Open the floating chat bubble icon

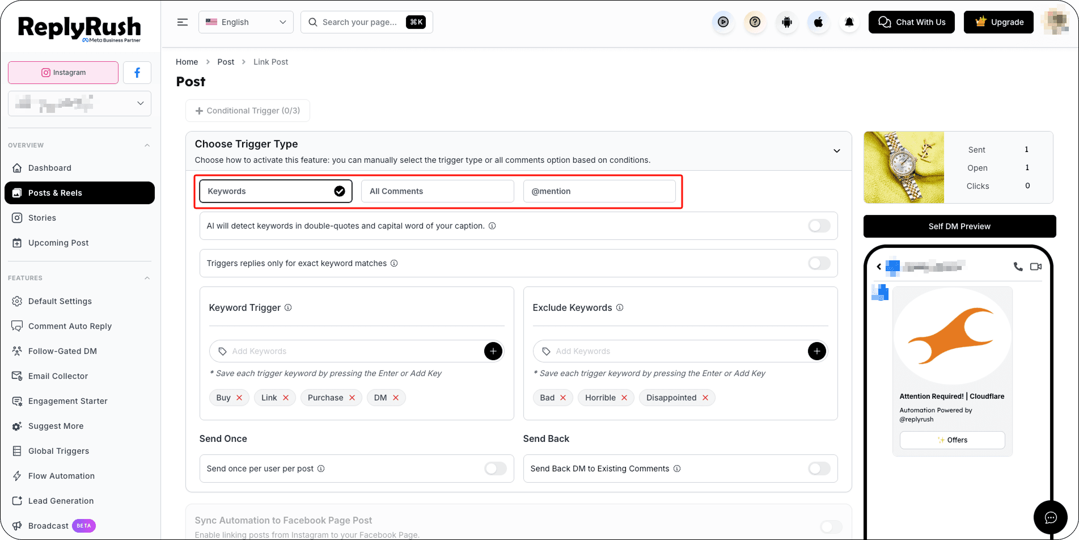tap(1051, 517)
